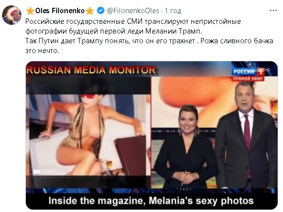Click the final tweet line 'это нечто.'

(42, 51)
